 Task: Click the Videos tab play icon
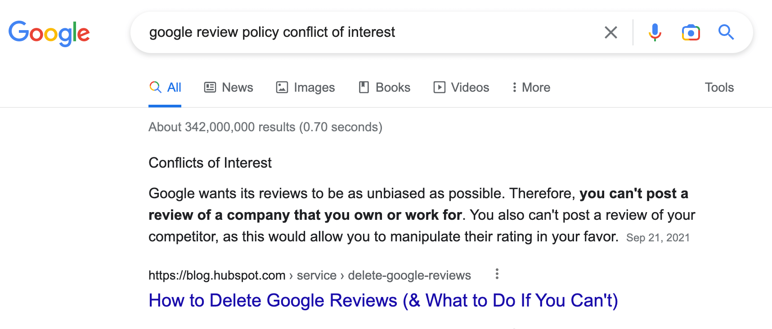[440, 87]
